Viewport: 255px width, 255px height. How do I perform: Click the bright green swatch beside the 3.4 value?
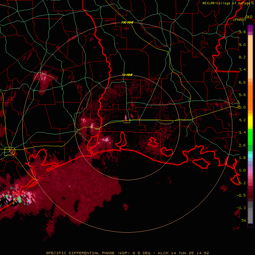pyautogui.click(x=250, y=136)
